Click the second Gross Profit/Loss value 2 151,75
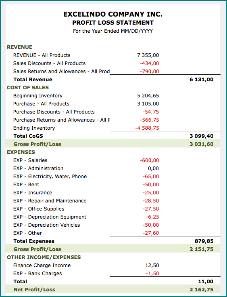227x297 pixels. (202, 249)
